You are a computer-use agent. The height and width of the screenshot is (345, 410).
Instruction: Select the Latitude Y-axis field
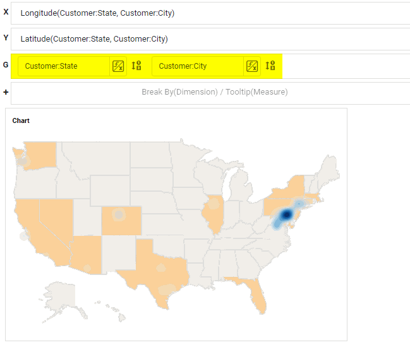click(x=93, y=39)
